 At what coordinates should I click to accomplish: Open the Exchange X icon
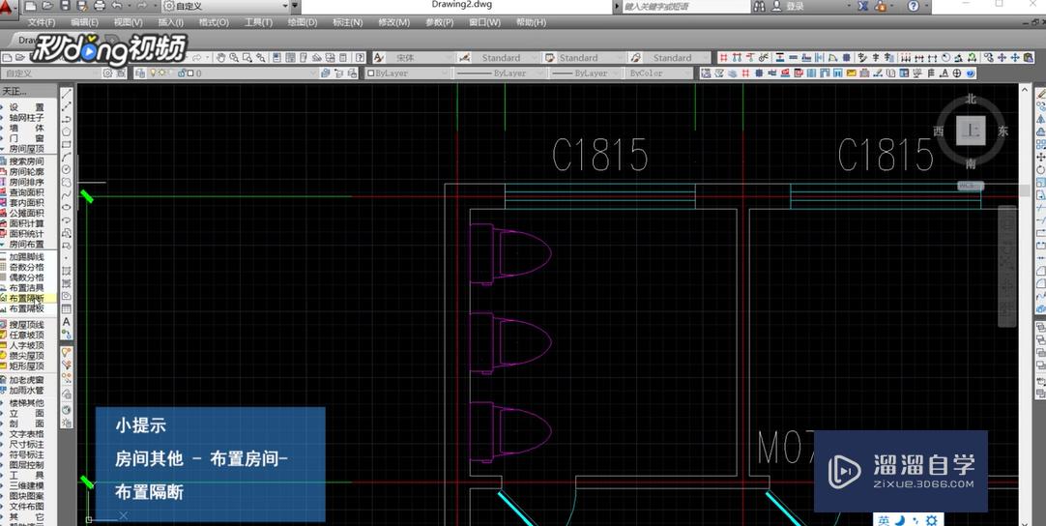(863, 6)
